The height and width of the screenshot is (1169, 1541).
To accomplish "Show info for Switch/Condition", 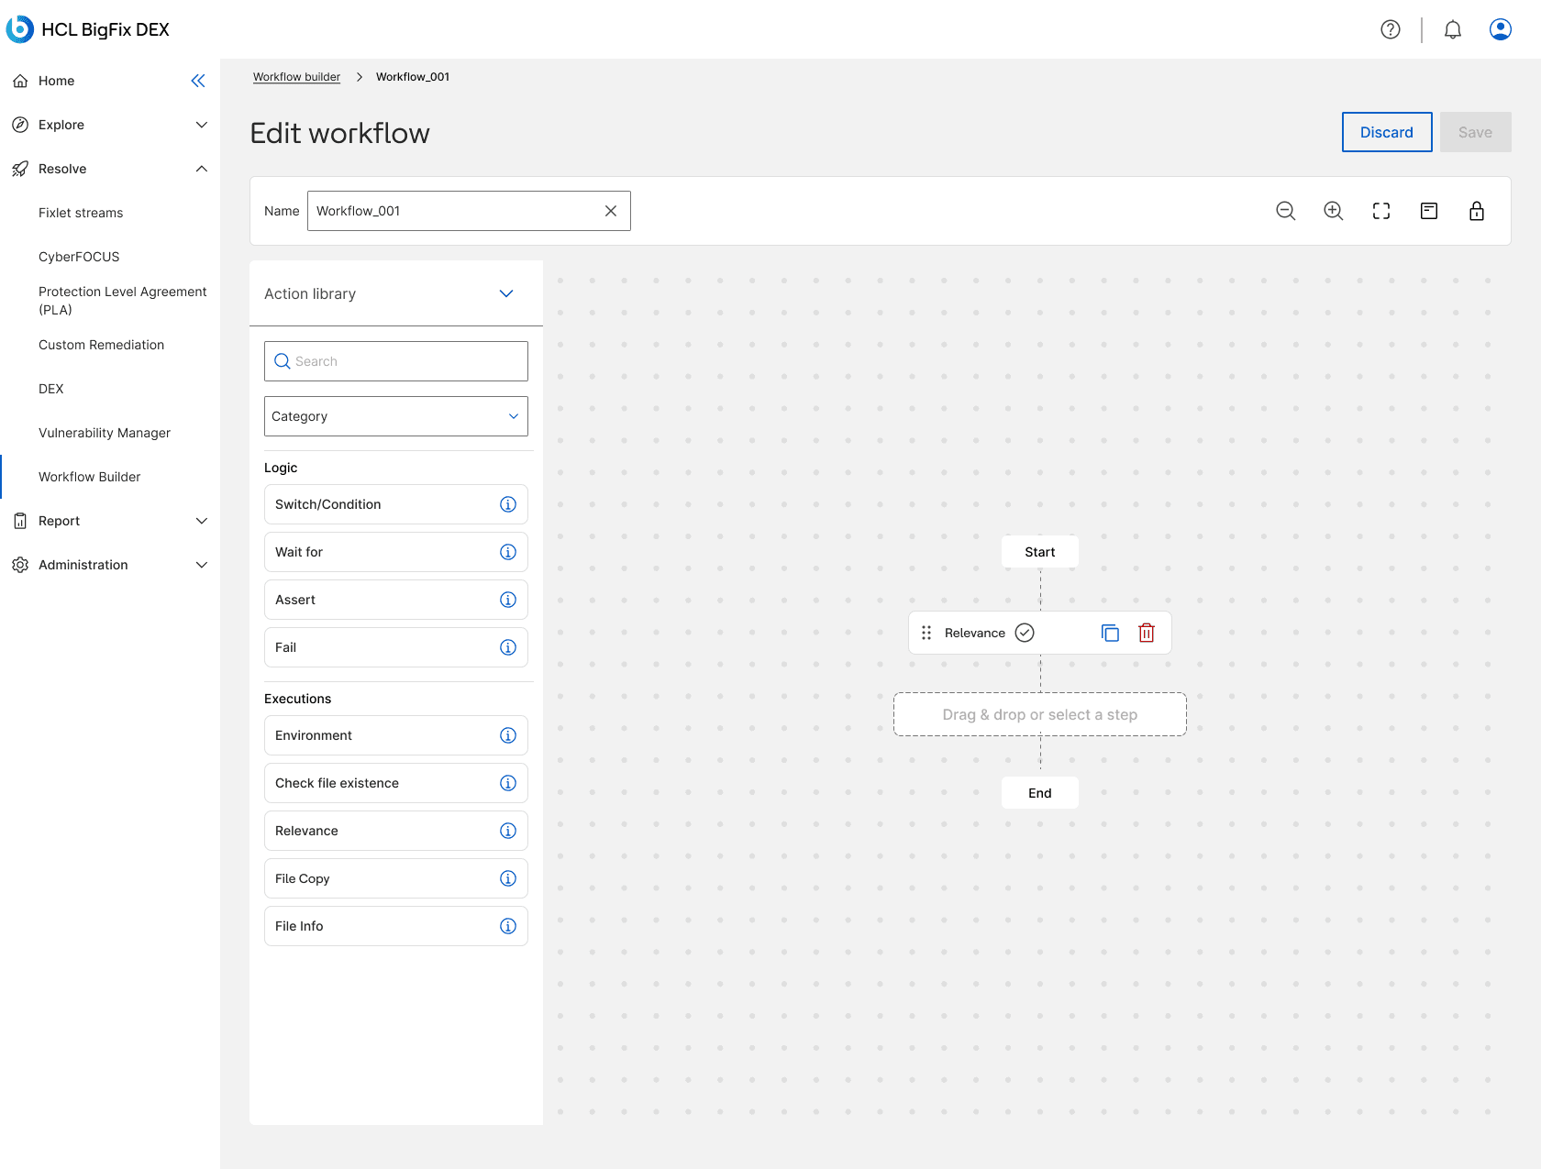I will [508, 504].
